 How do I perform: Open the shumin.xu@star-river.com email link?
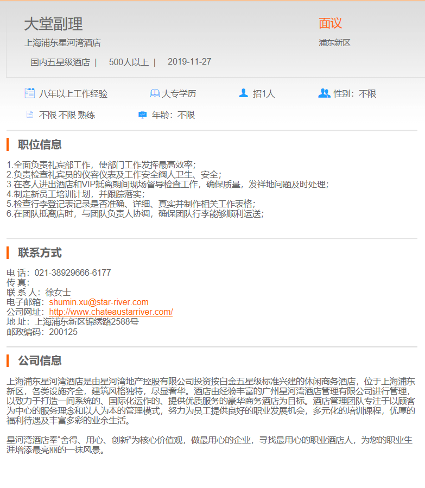click(x=99, y=302)
